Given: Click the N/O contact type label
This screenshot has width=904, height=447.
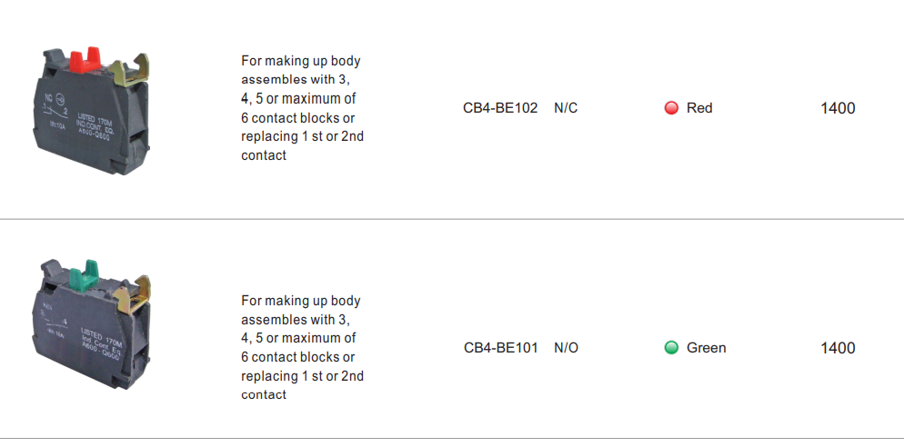Looking at the screenshot, I should point(566,348).
